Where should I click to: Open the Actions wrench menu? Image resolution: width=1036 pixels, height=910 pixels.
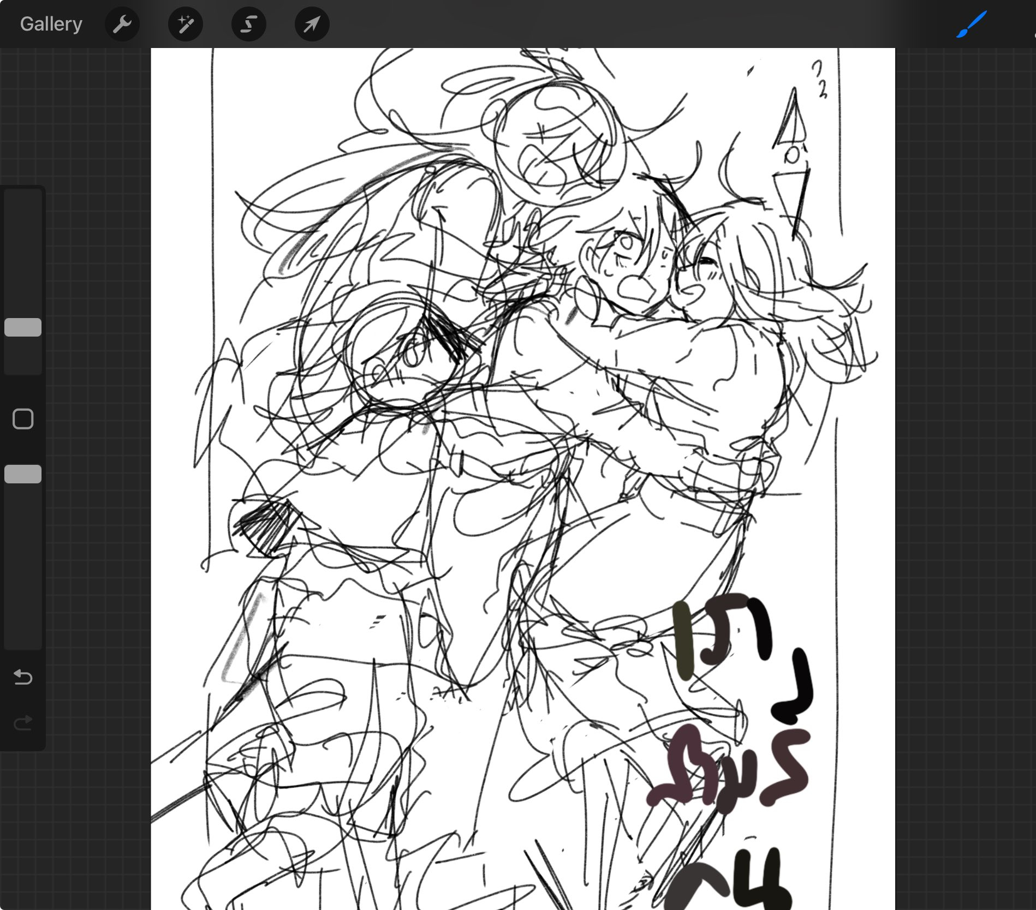122,25
